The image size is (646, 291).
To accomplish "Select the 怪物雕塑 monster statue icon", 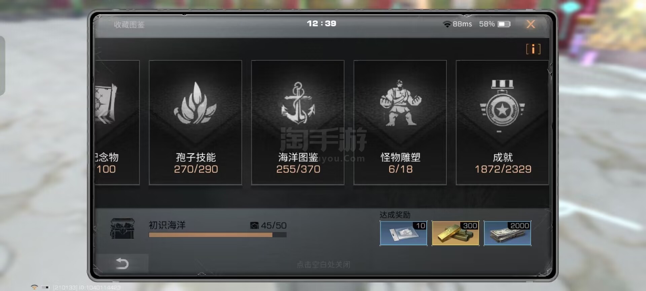I will (400, 103).
